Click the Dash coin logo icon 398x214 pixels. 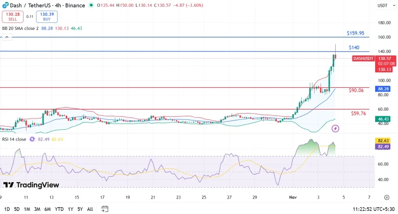click(x=6, y=5)
